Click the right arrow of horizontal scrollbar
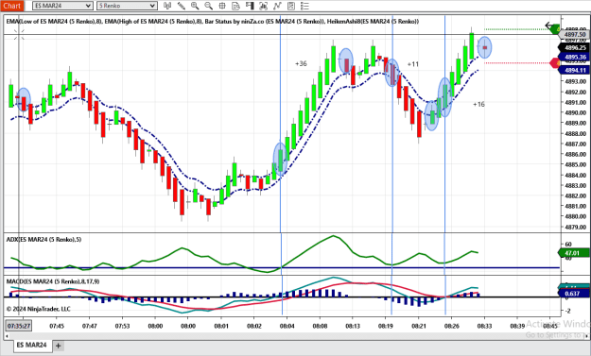The height and width of the screenshot is (356, 591). point(586,336)
